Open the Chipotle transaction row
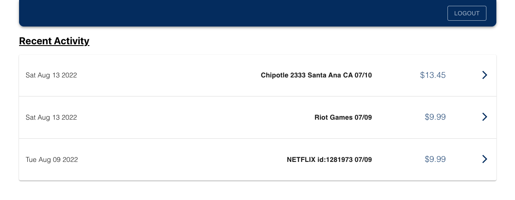 [258, 75]
